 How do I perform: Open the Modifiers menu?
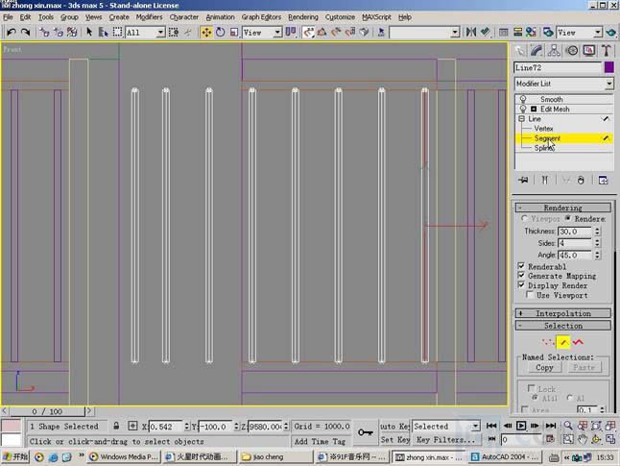click(149, 17)
